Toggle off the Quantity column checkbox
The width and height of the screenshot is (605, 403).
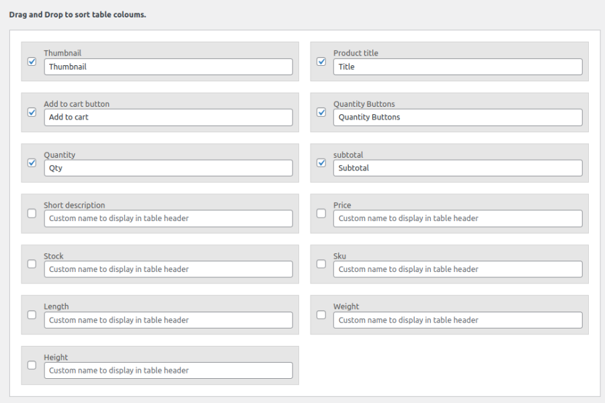click(32, 163)
